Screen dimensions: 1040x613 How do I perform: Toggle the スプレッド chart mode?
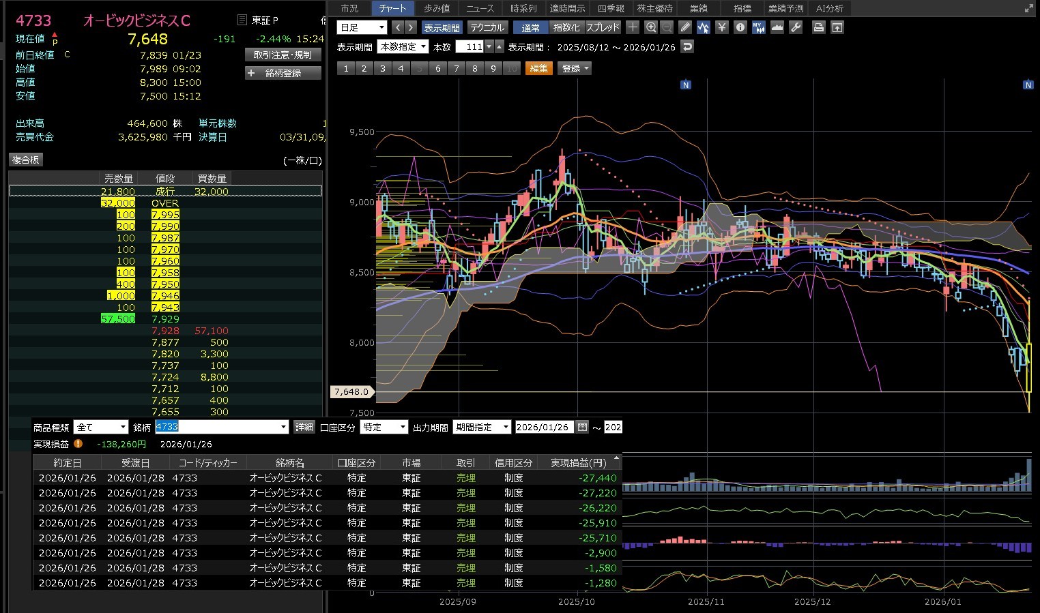click(x=603, y=27)
